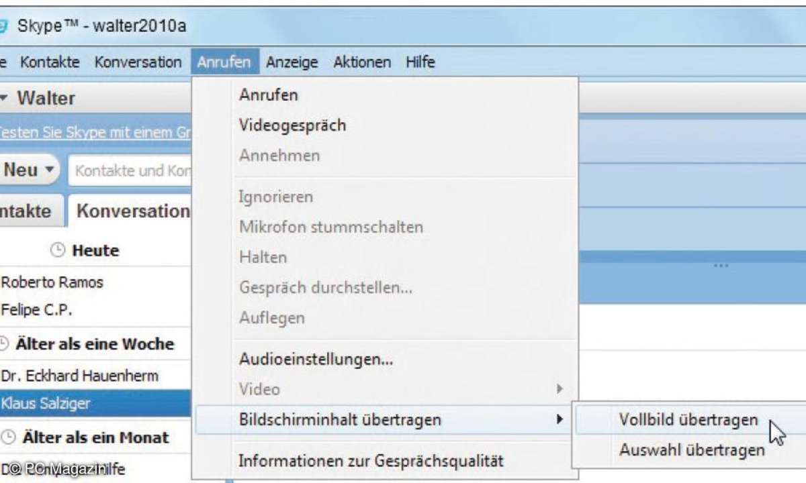806x483 pixels.
Task: Select the Klaus Salziger conversation
Action: (x=96, y=404)
